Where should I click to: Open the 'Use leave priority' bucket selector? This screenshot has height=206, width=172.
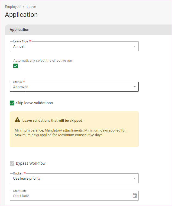pos(27,179)
